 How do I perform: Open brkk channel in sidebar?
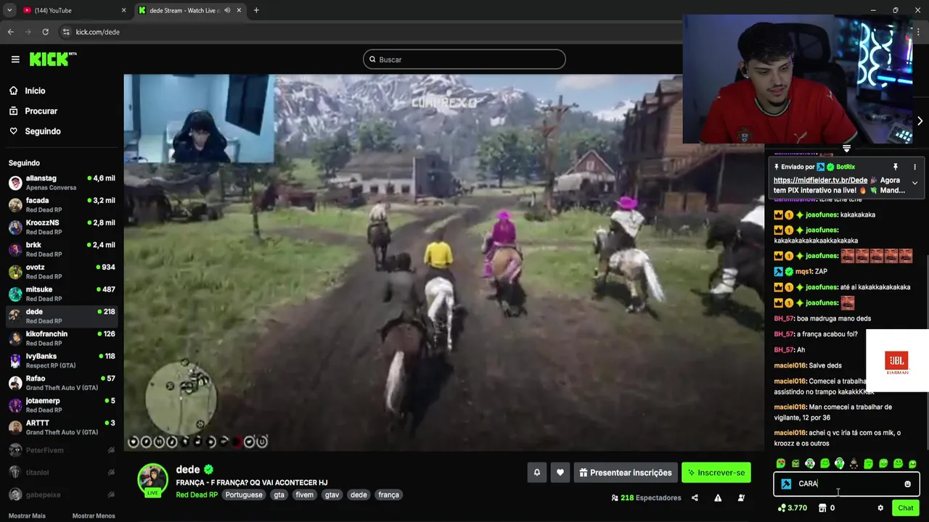coord(62,249)
